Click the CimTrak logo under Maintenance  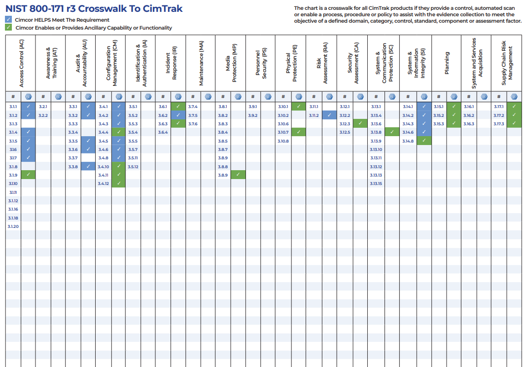click(209, 97)
